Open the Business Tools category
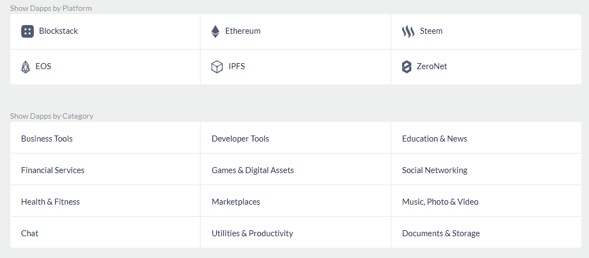Viewport: 589px width, 258px height. point(47,139)
